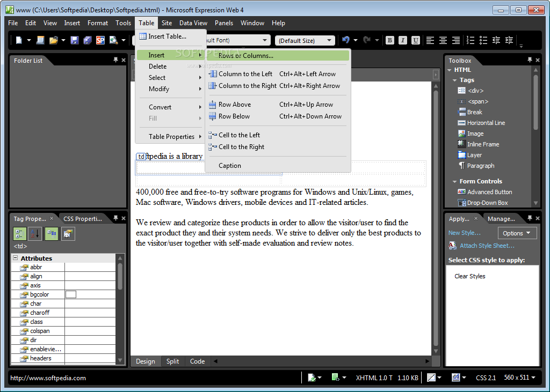Collapse the Attributes section
This screenshot has width=550, height=392.
point(16,258)
